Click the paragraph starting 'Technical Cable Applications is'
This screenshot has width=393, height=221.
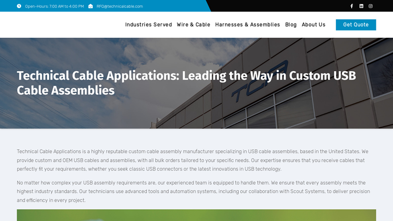pos(193,160)
